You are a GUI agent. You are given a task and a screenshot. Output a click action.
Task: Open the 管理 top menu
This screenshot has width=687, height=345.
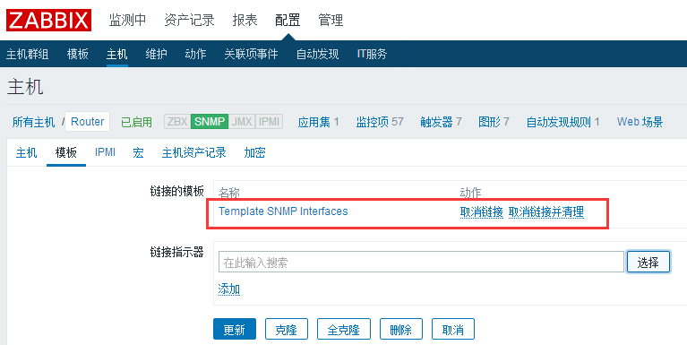click(x=331, y=21)
